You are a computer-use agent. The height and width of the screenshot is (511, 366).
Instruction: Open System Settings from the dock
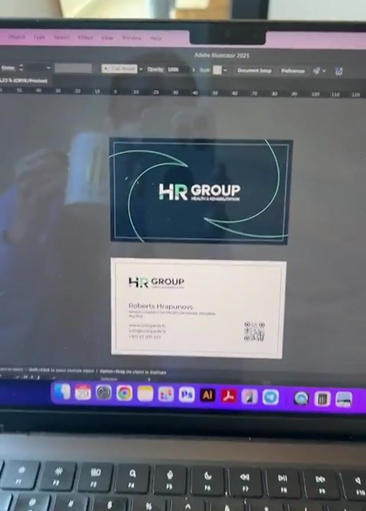click(x=104, y=392)
